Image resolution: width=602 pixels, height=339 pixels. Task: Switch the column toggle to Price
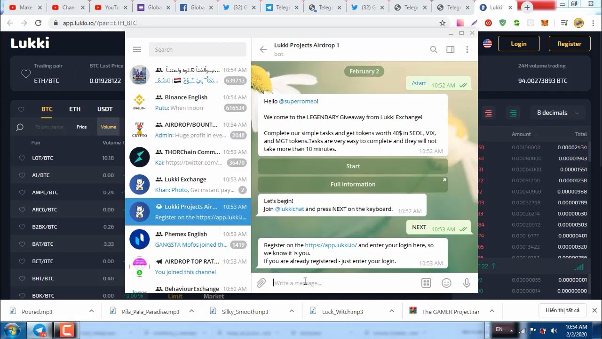(x=82, y=127)
